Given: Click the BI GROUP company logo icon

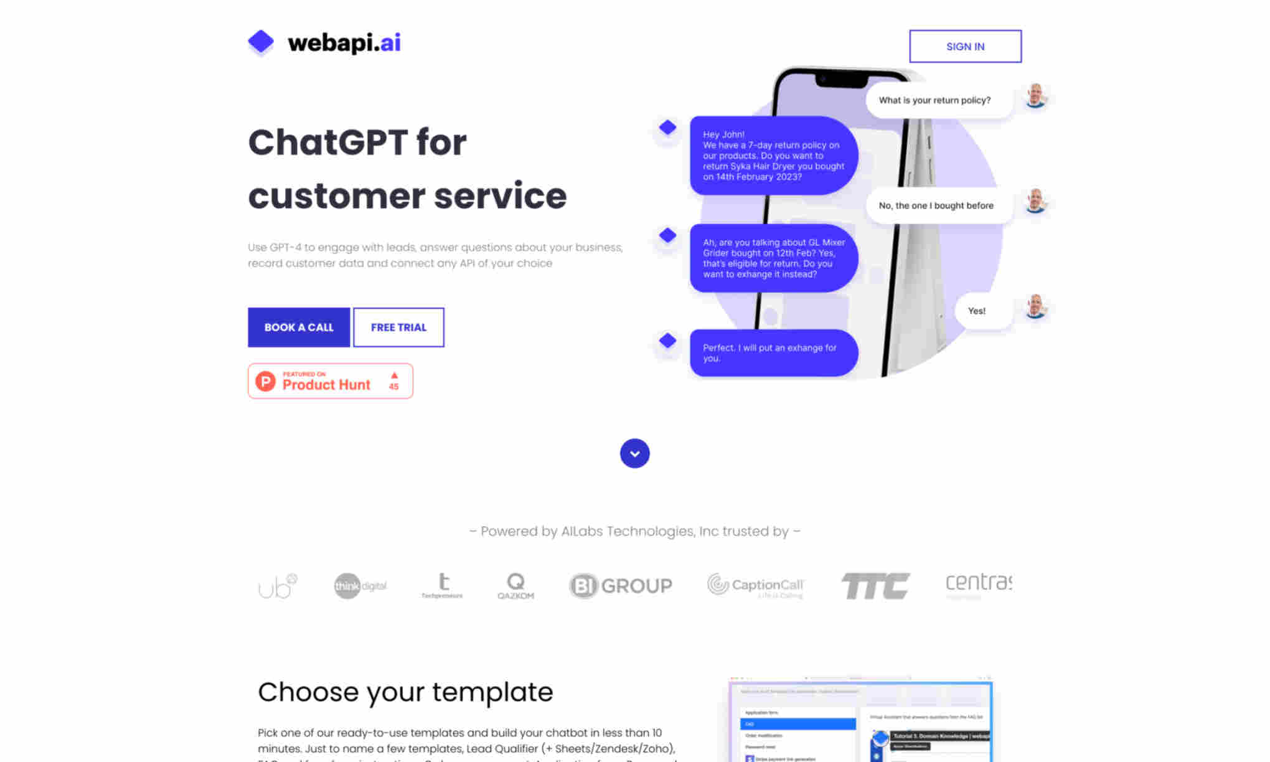Looking at the screenshot, I should click(621, 584).
